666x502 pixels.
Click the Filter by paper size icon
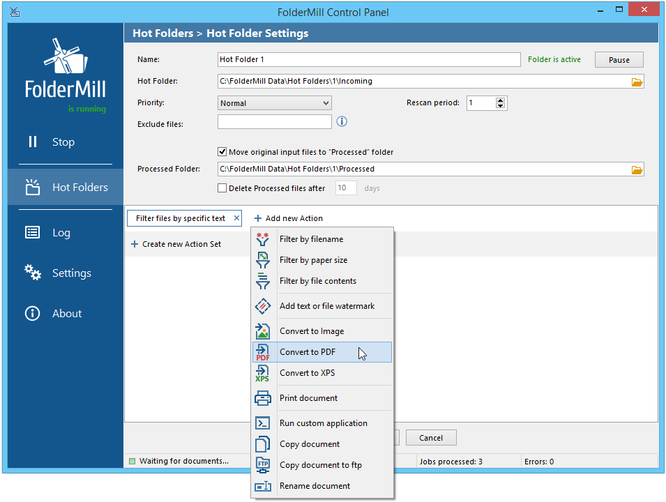[263, 260]
